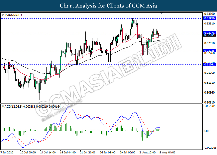Viewport: 217px width, 155px height.
Task: Click the 0.61210 price scale value
Action: tap(209, 83)
